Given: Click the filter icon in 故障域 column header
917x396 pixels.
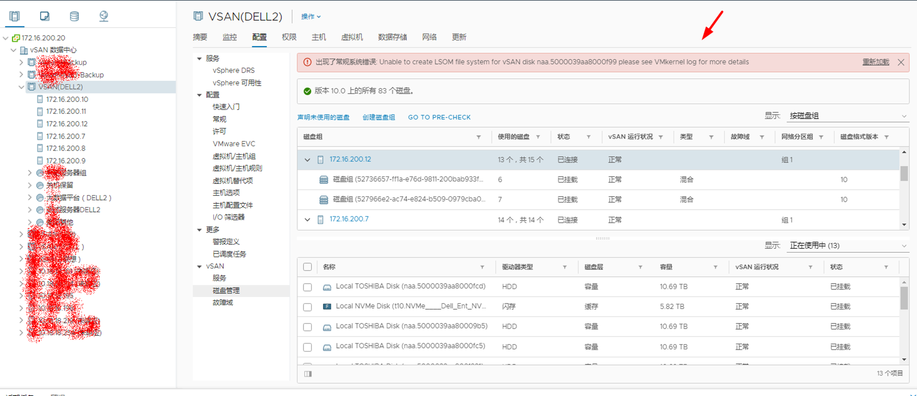Looking at the screenshot, I should pos(762,137).
